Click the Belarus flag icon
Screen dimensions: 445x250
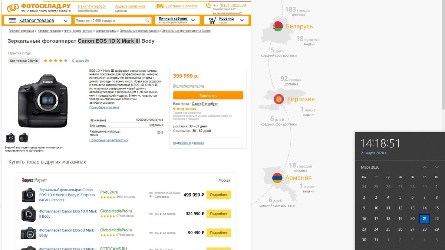pos(278,26)
